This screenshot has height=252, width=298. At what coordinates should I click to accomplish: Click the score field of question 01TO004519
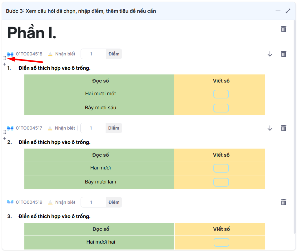pos(93,202)
